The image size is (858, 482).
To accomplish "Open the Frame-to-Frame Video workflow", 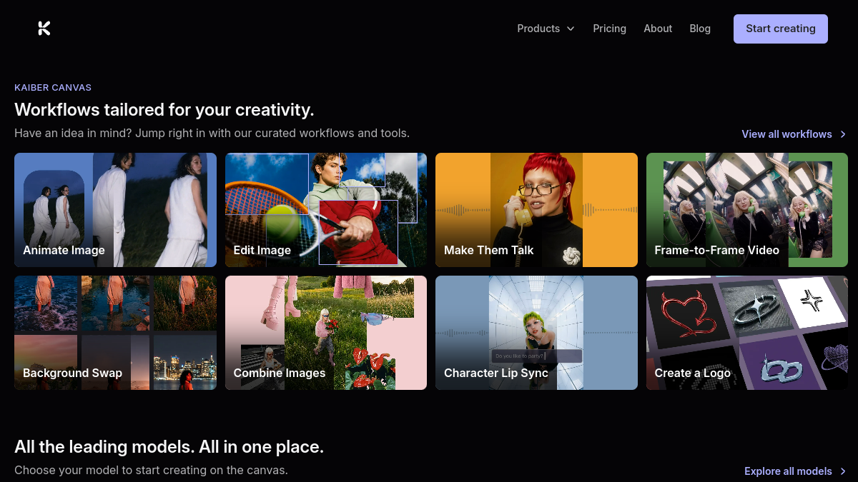I will click(x=747, y=210).
